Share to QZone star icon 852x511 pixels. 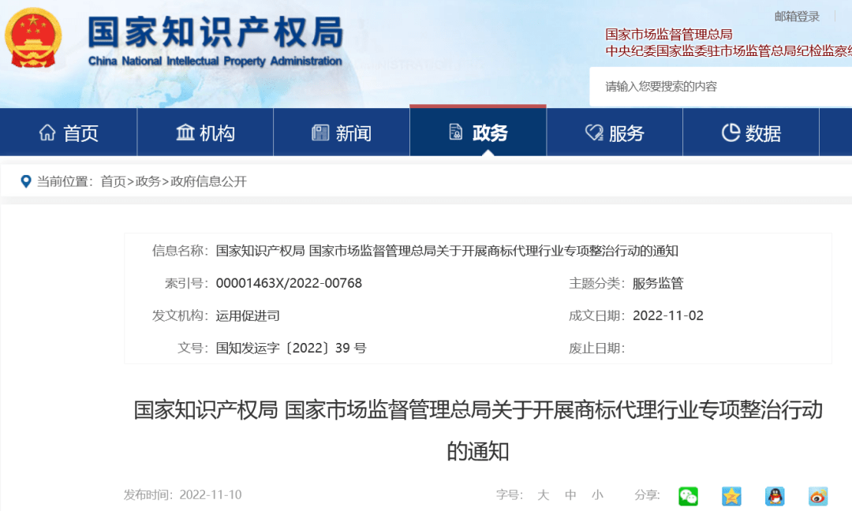(x=731, y=496)
